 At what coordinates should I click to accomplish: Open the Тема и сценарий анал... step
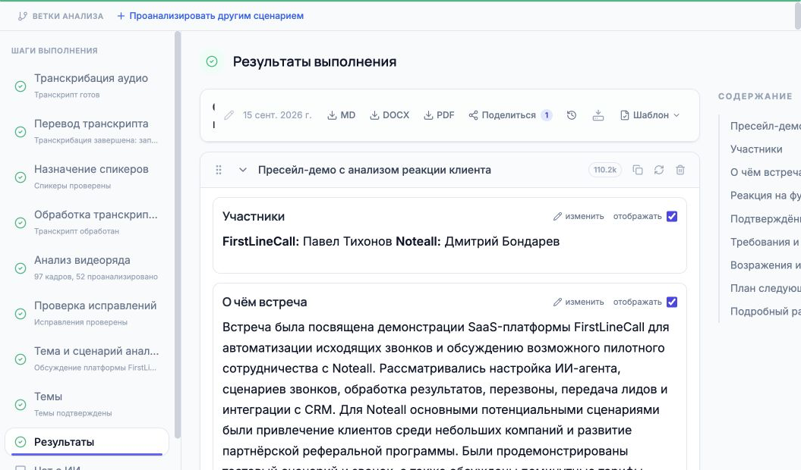[x=87, y=359]
